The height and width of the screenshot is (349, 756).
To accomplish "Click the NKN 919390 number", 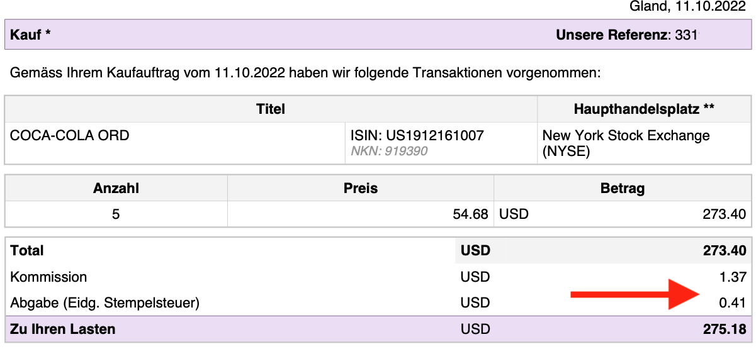I will 389,152.
